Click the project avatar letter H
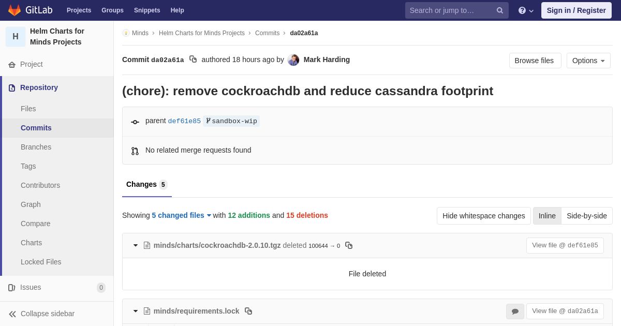 16,37
